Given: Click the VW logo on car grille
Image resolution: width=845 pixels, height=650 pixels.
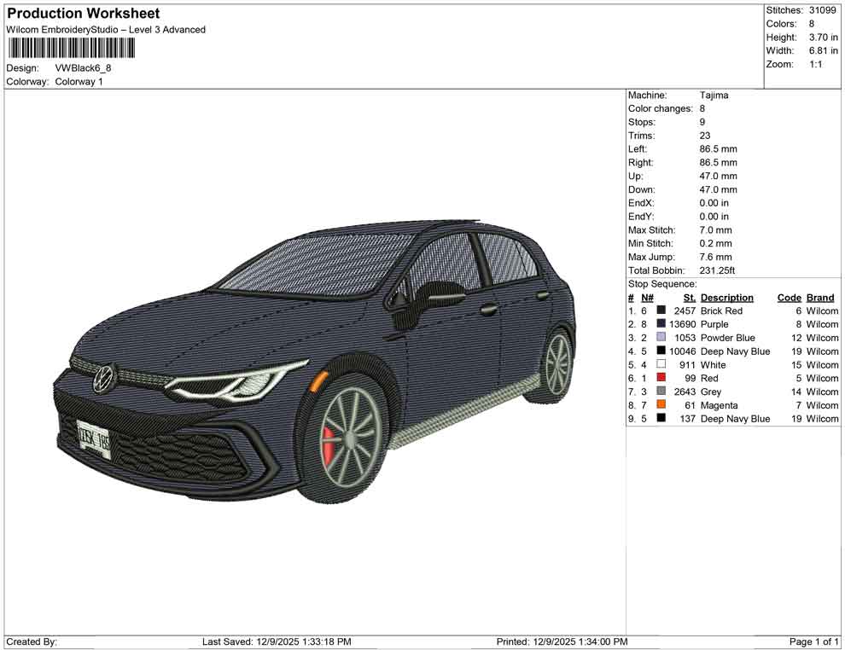Looking at the screenshot, I should tap(103, 377).
